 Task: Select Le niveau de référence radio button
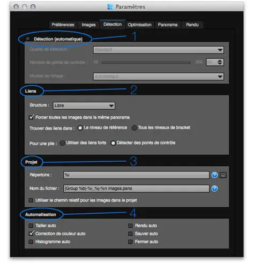[80, 128]
